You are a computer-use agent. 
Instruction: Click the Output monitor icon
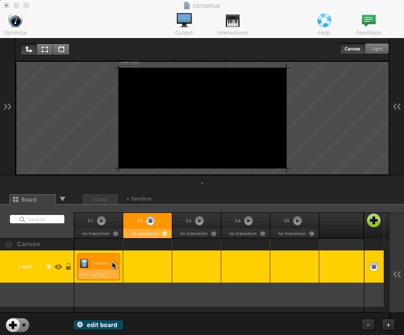point(184,21)
